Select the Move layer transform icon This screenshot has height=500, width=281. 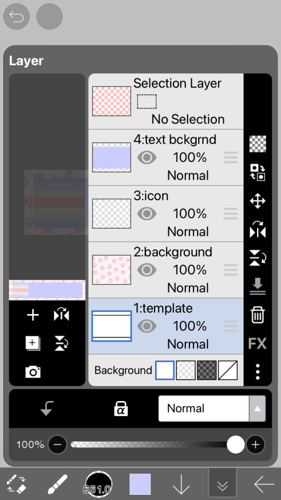(258, 202)
